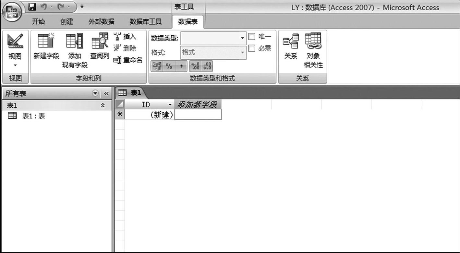Open the Customize Quick Access Toolbar arrow
Image resolution: width=460 pixels, height=253 pixels.
pyautogui.click(x=82, y=6)
